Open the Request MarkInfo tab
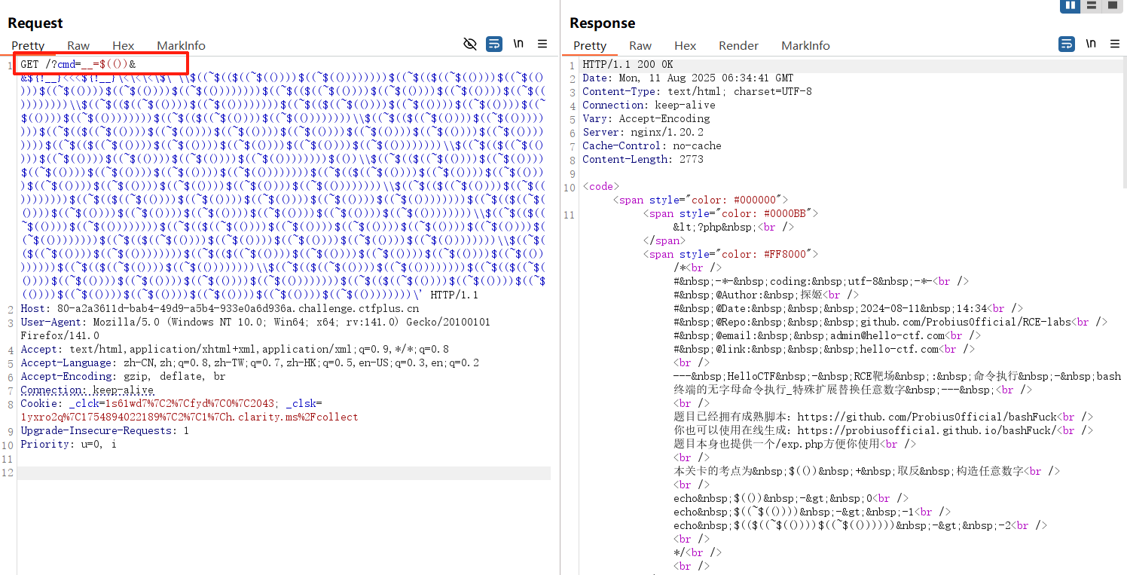This screenshot has width=1127, height=575. pyautogui.click(x=181, y=46)
